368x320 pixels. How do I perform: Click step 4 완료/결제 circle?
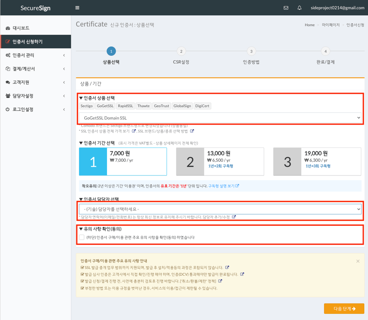tap(326, 51)
